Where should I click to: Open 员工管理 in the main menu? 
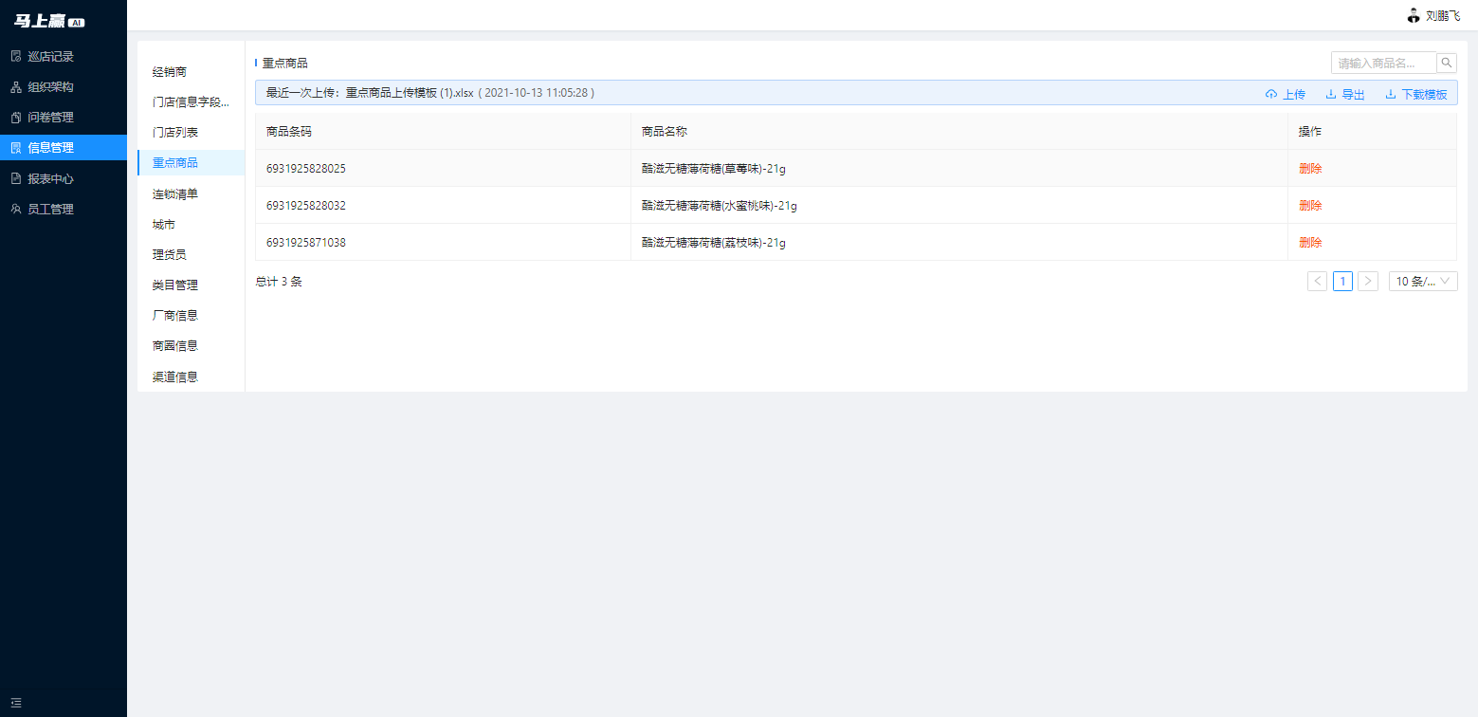[64, 209]
